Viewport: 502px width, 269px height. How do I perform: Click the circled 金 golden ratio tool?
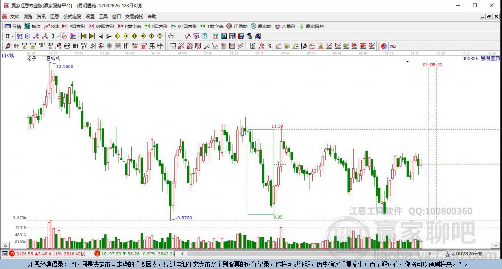tap(287, 46)
